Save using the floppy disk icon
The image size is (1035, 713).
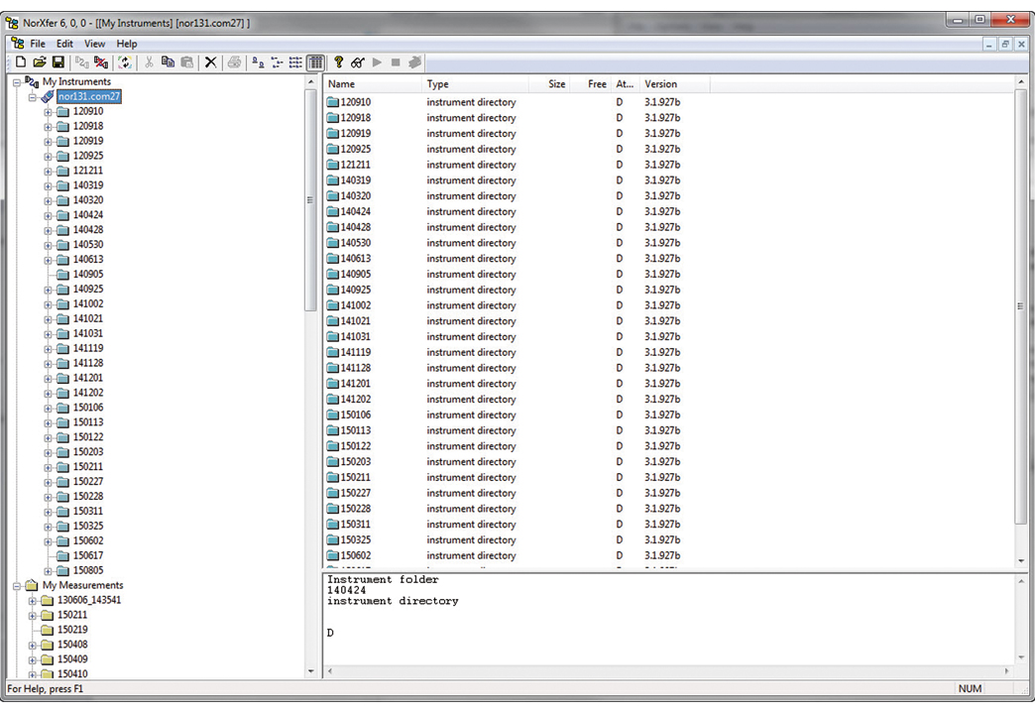[x=58, y=62]
